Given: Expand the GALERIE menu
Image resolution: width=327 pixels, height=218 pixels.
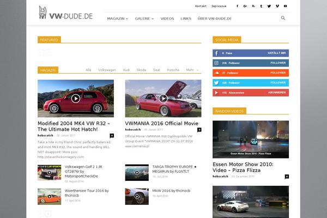Looking at the screenshot, I should click(x=144, y=19).
